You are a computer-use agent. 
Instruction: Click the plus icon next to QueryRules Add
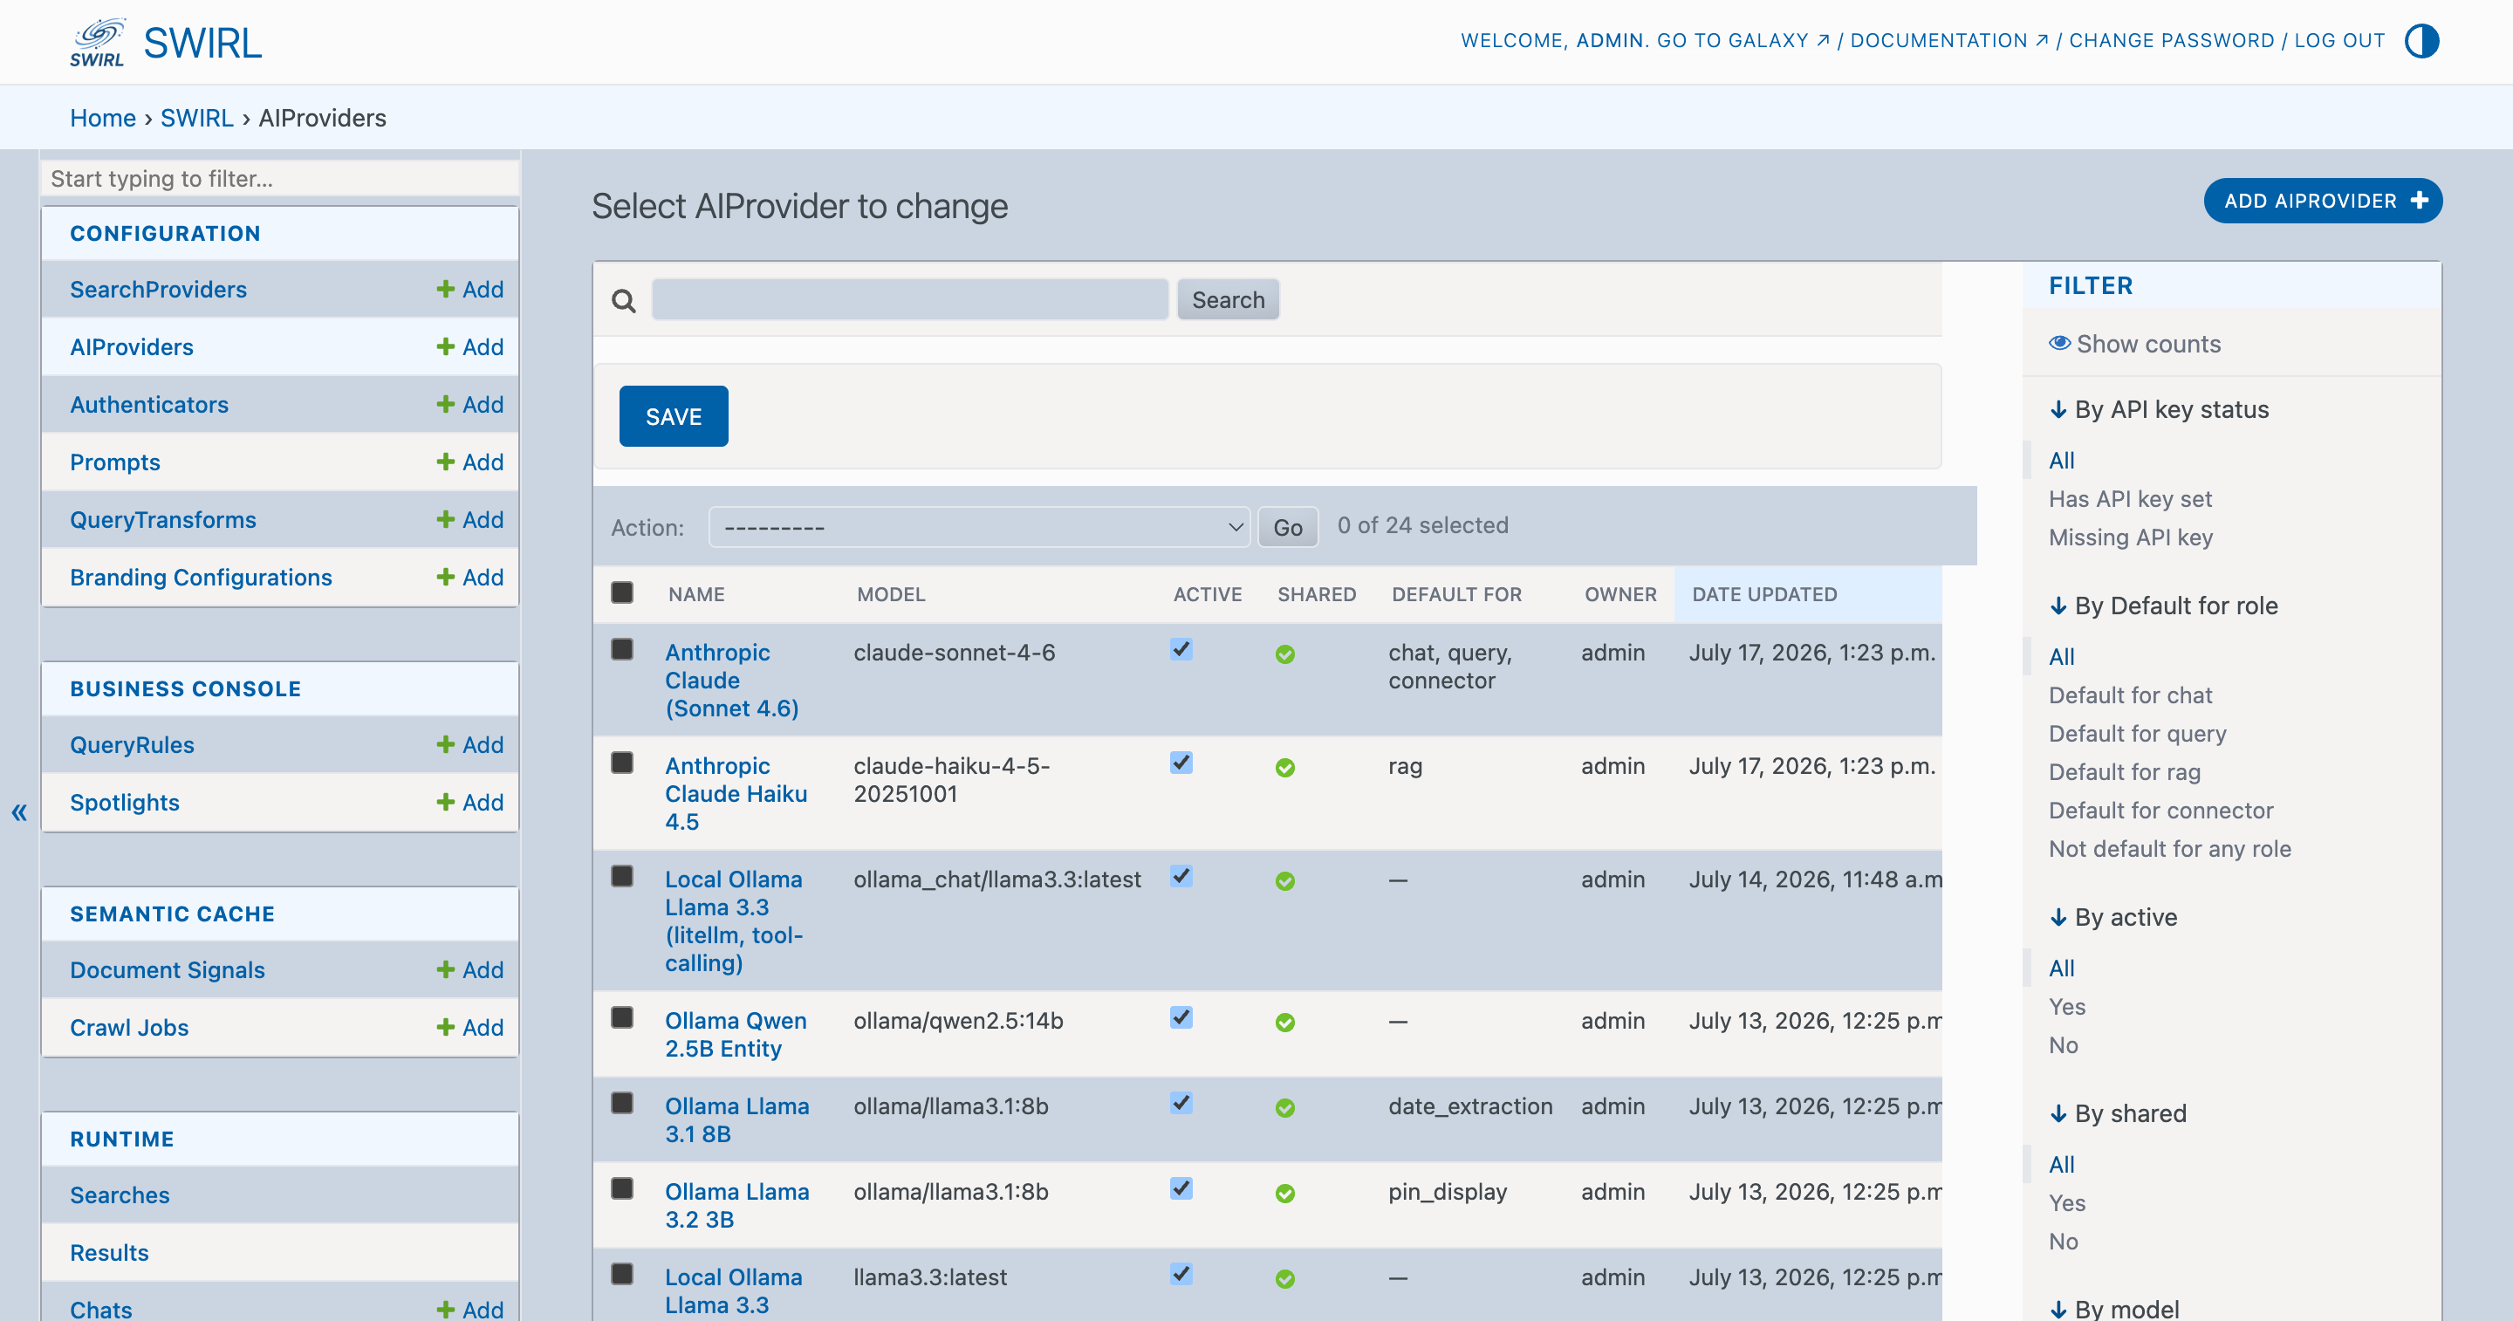click(x=446, y=744)
